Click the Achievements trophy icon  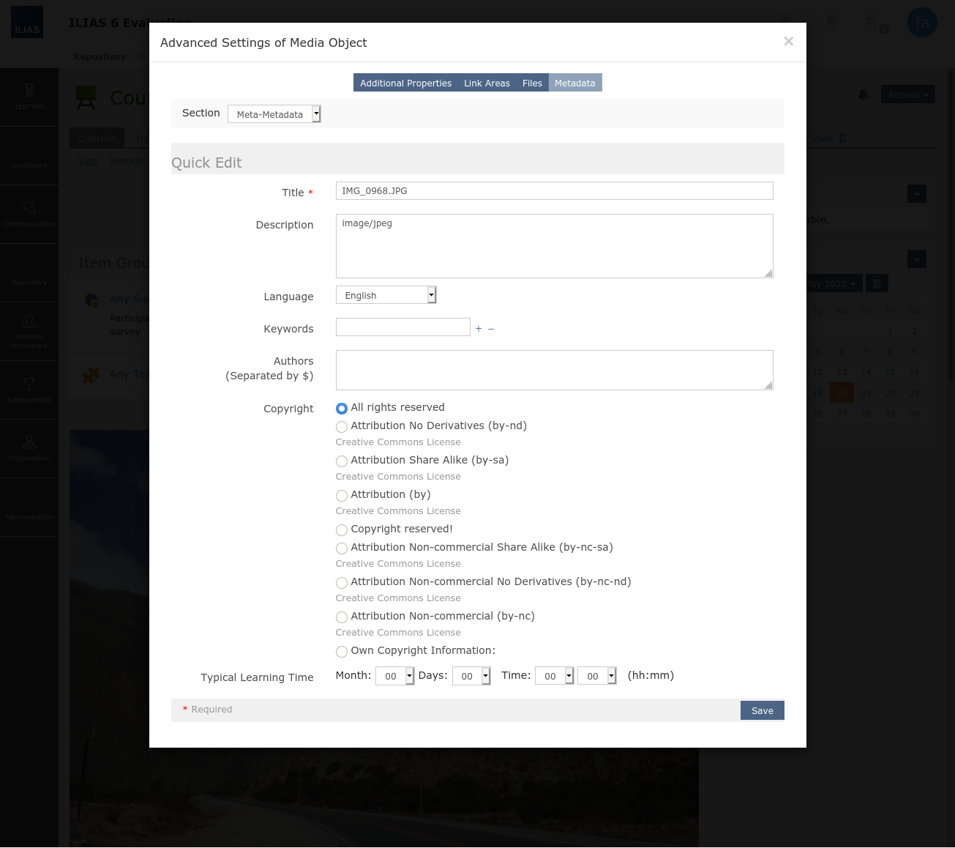pos(29,384)
